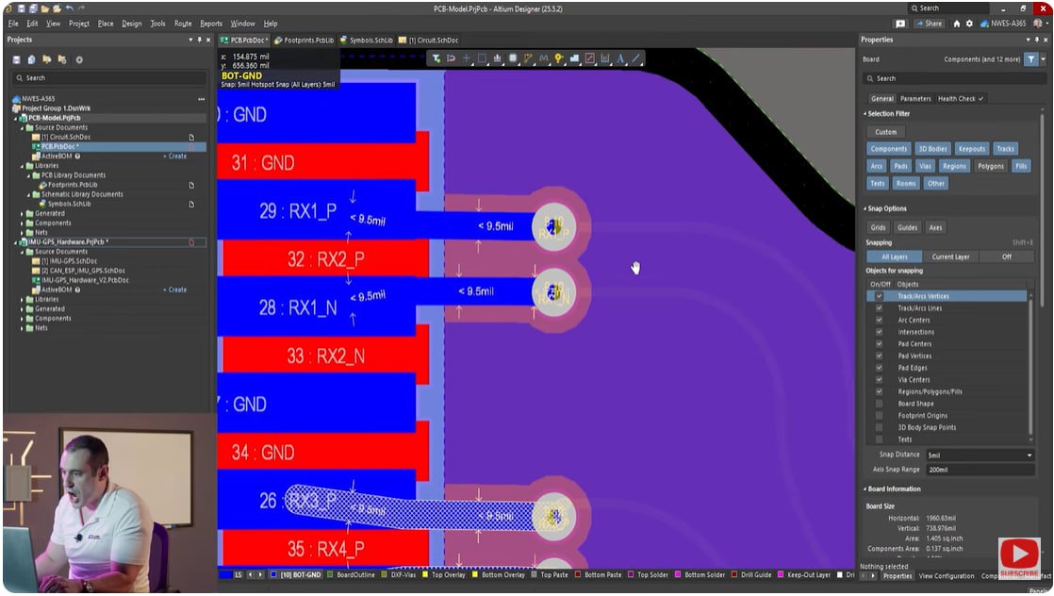Toggle Intersections snapping checkbox

(x=879, y=332)
